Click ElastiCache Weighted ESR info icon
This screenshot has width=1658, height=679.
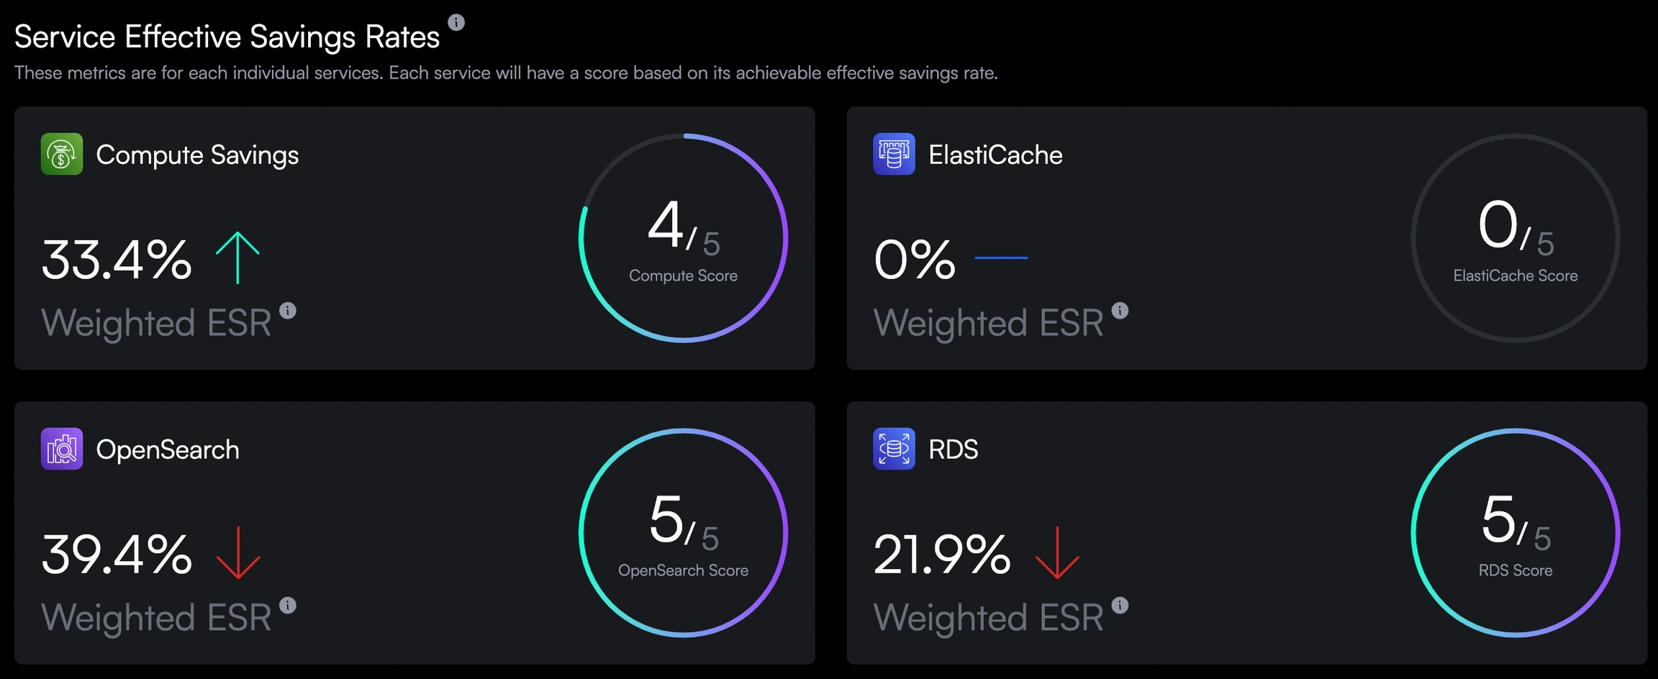[1120, 311]
